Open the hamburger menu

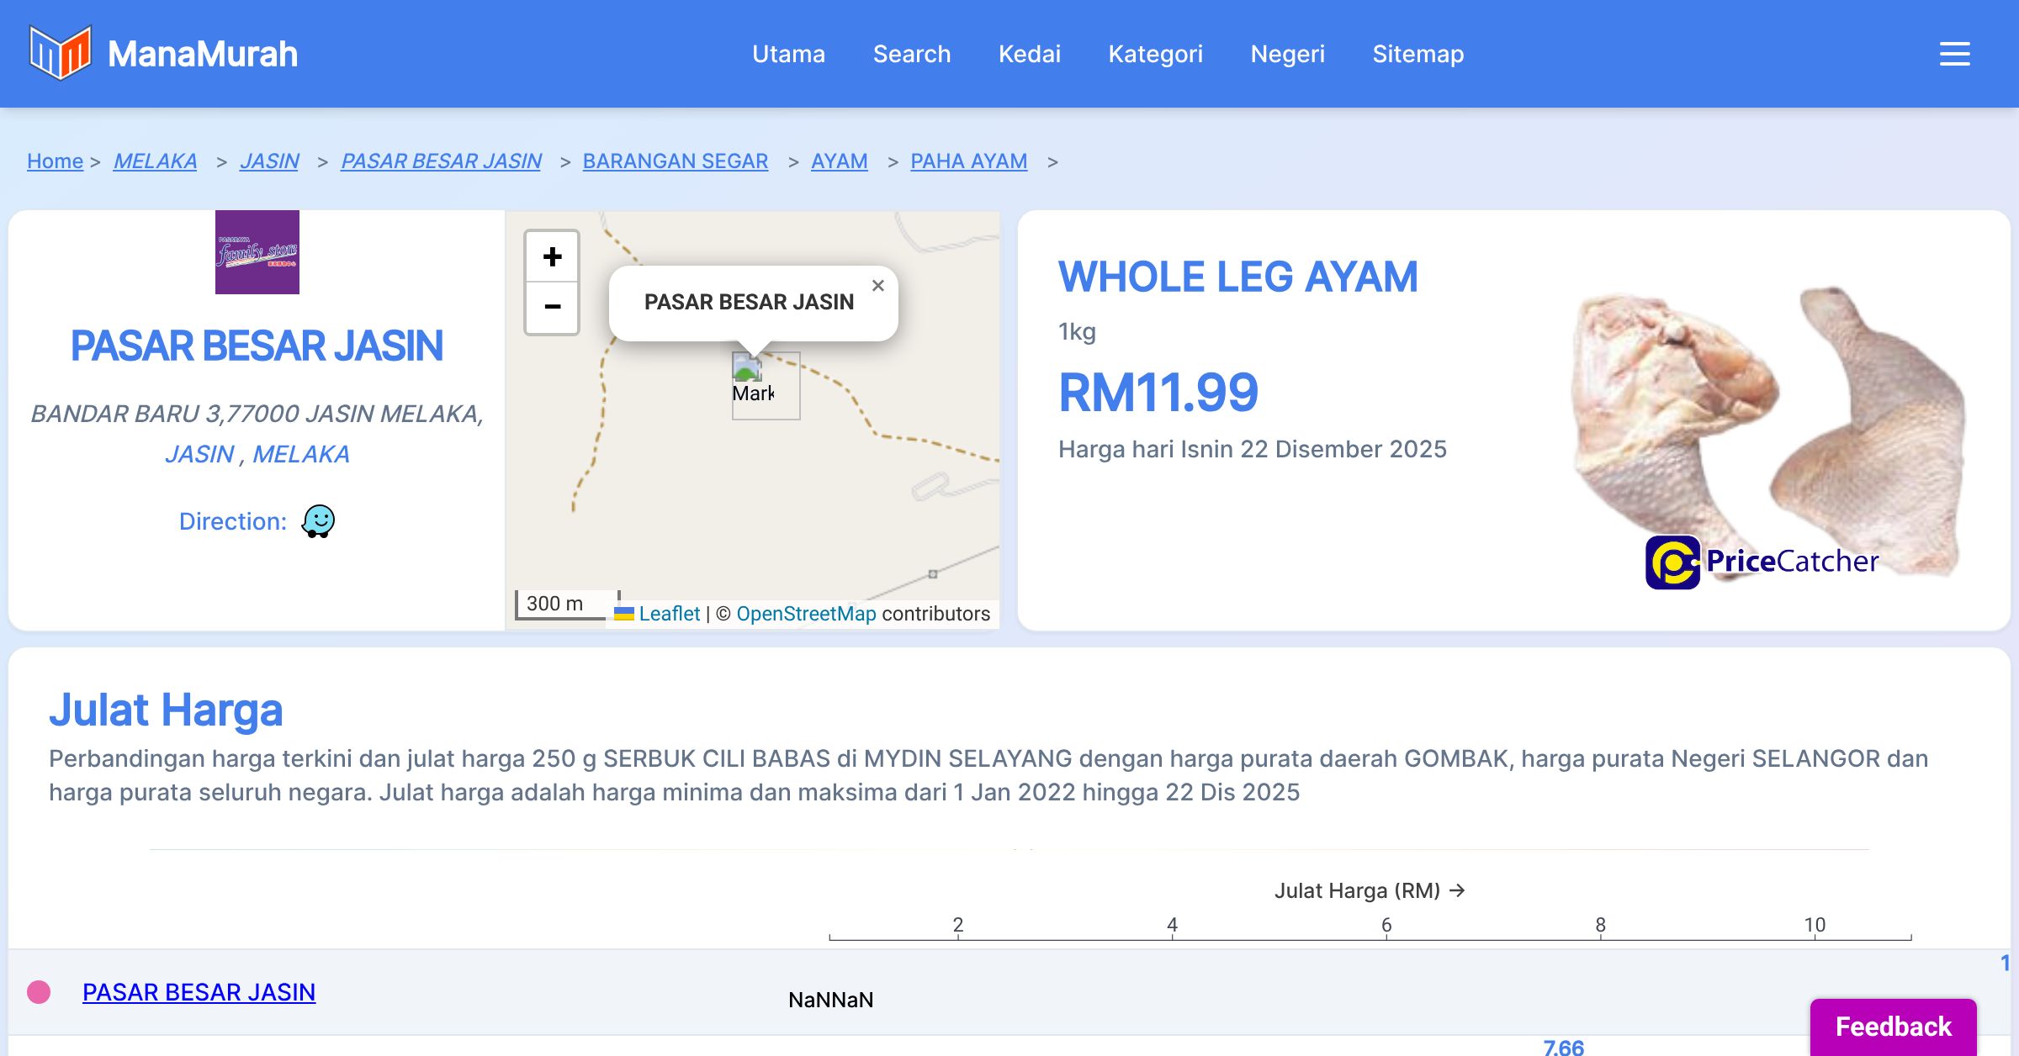(1954, 54)
